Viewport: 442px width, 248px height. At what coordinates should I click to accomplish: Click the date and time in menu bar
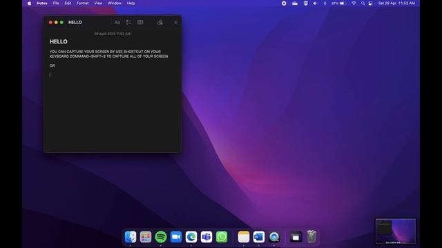(x=396, y=3)
